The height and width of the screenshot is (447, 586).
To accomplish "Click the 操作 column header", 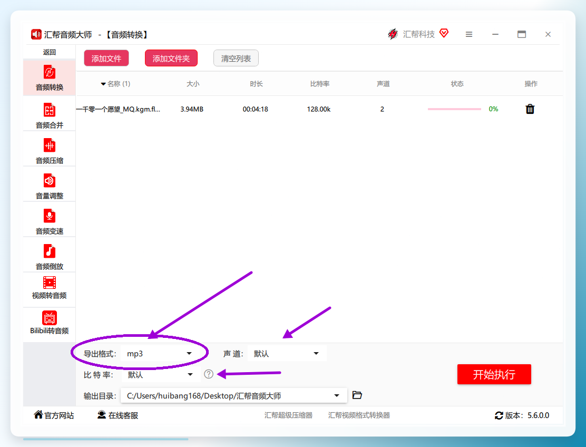I will [531, 84].
